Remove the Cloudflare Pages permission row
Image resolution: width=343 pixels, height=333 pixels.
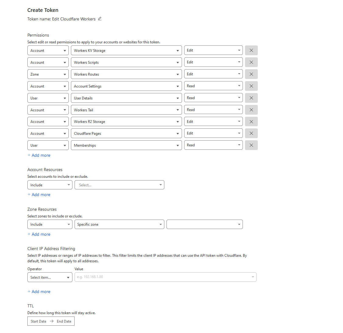click(x=251, y=133)
